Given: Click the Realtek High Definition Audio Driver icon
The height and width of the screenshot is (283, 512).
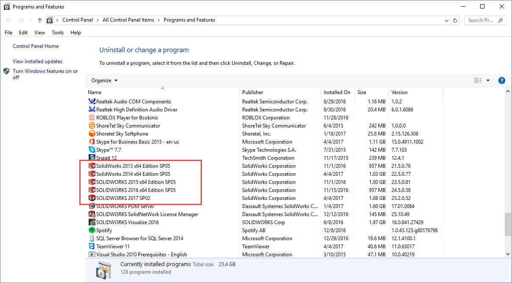Looking at the screenshot, I should (92, 110).
